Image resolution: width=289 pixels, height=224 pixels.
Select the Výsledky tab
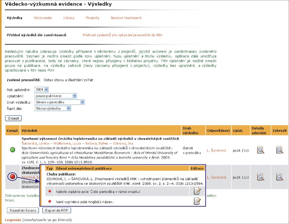15,18
